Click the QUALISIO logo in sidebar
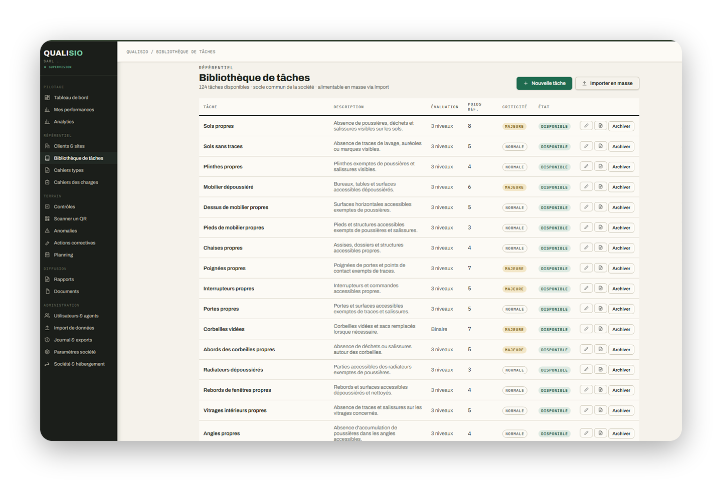Viewport: 722px width, 481px height. 63,53
